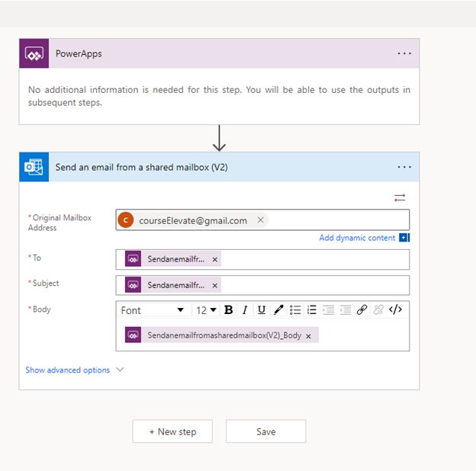This screenshot has width=476, height=471.
Task: Remove courseElevate@gmail.com from mailbox address
Action: click(260, 220)
